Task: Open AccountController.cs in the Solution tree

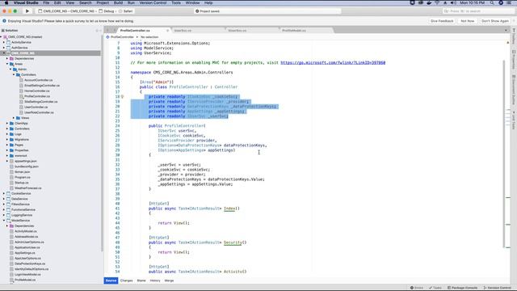Action: click(38, 80)
